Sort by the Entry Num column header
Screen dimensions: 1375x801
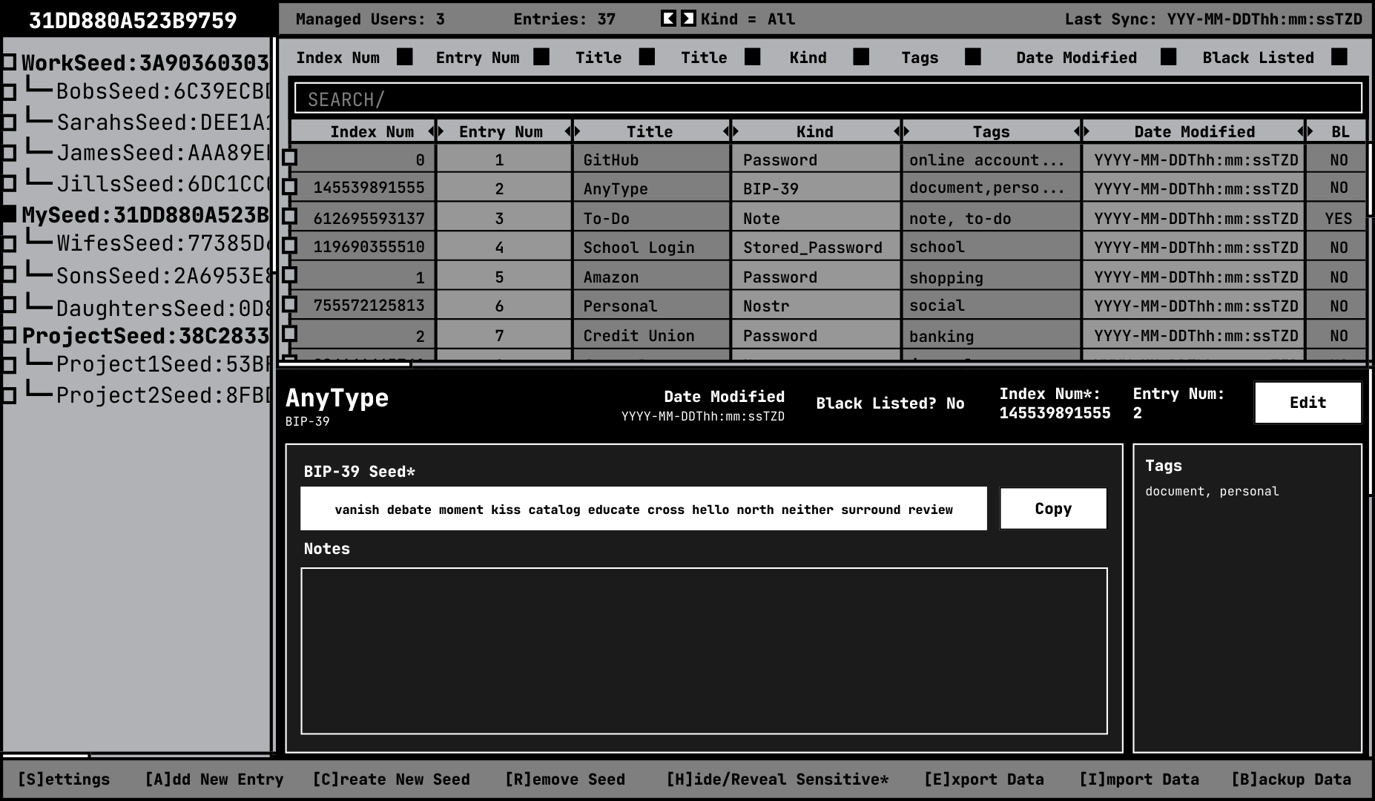[501, 132]
